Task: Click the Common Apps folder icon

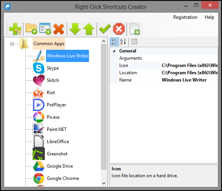Action: click(x=24, y=44)
